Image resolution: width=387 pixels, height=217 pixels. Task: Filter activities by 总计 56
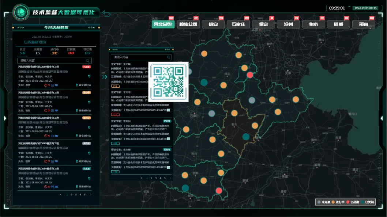pos(22,51)
